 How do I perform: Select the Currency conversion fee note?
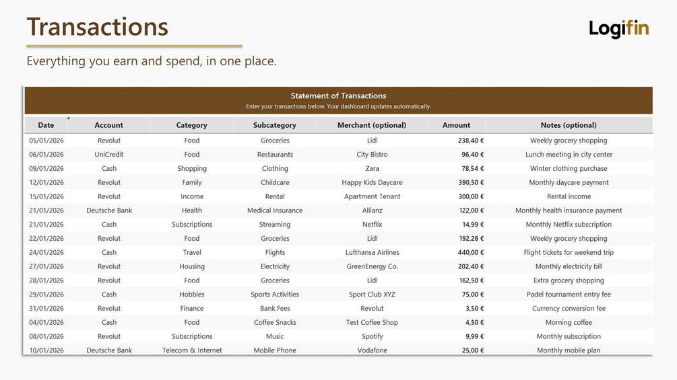569,309
